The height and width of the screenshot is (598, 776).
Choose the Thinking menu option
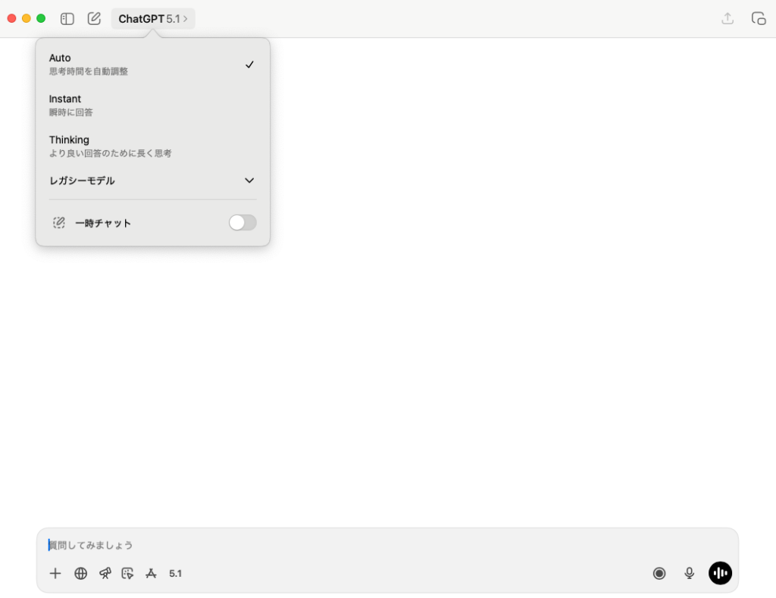[152, 146]
